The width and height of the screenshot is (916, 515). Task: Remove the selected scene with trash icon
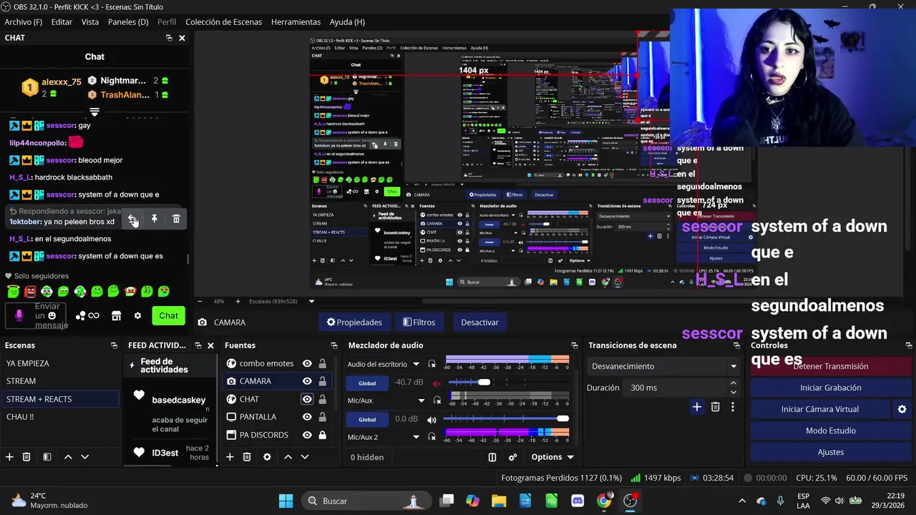coord(26,456)
